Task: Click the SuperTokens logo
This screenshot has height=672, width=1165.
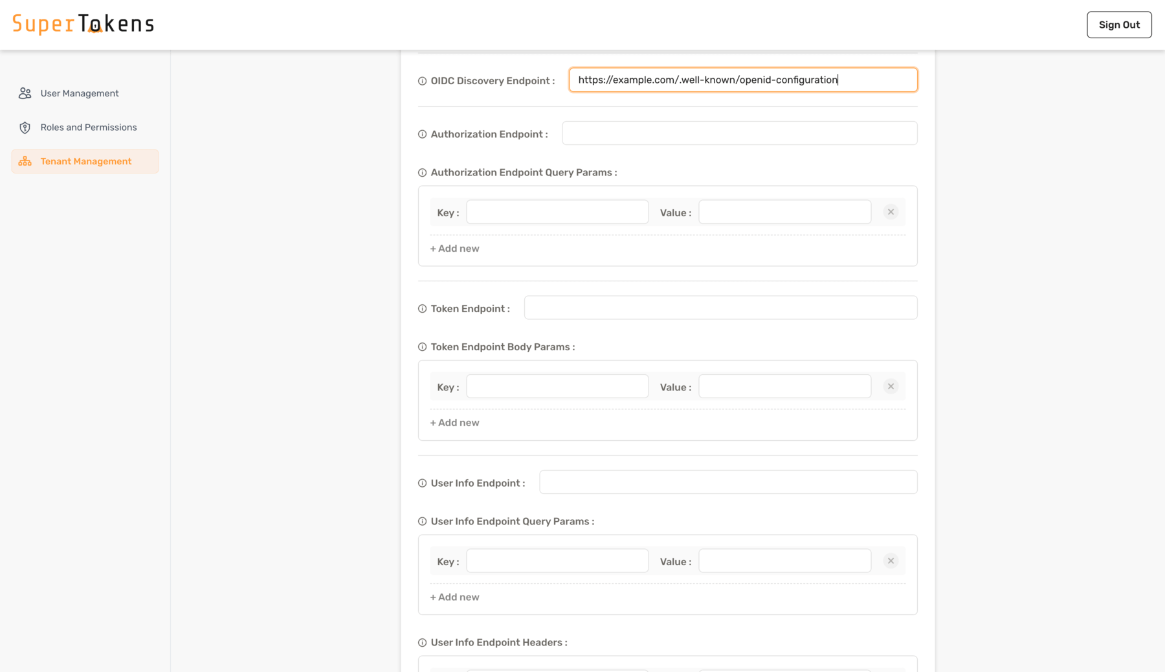Action: point(82,23)
